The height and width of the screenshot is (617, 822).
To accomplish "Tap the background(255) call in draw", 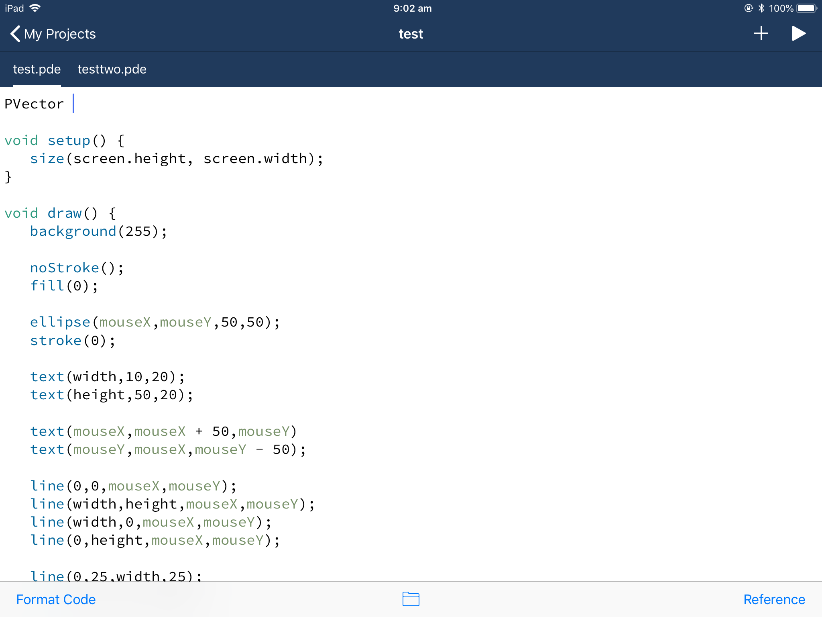I will 98,231.
